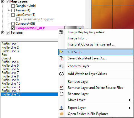Click the Edit Script pencil icon
The image size is (134, 118).
(61, 52)
